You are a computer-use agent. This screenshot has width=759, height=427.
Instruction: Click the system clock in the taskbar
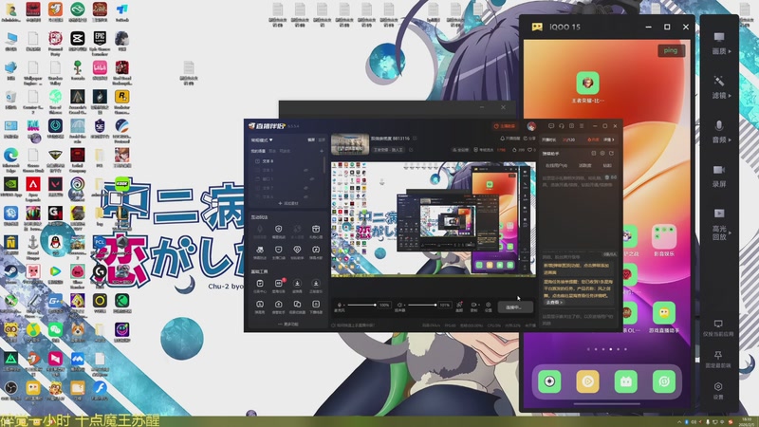coord(747,421)
